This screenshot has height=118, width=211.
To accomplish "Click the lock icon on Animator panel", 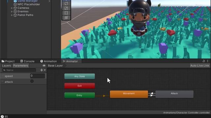I will (x=204, y=61).
